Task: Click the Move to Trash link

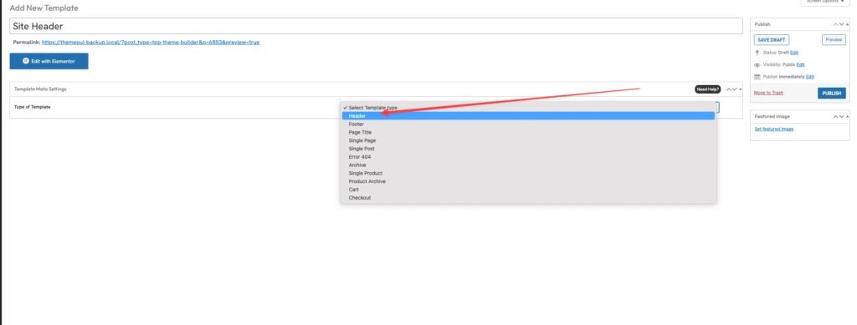Action: [x=768, y=93]
